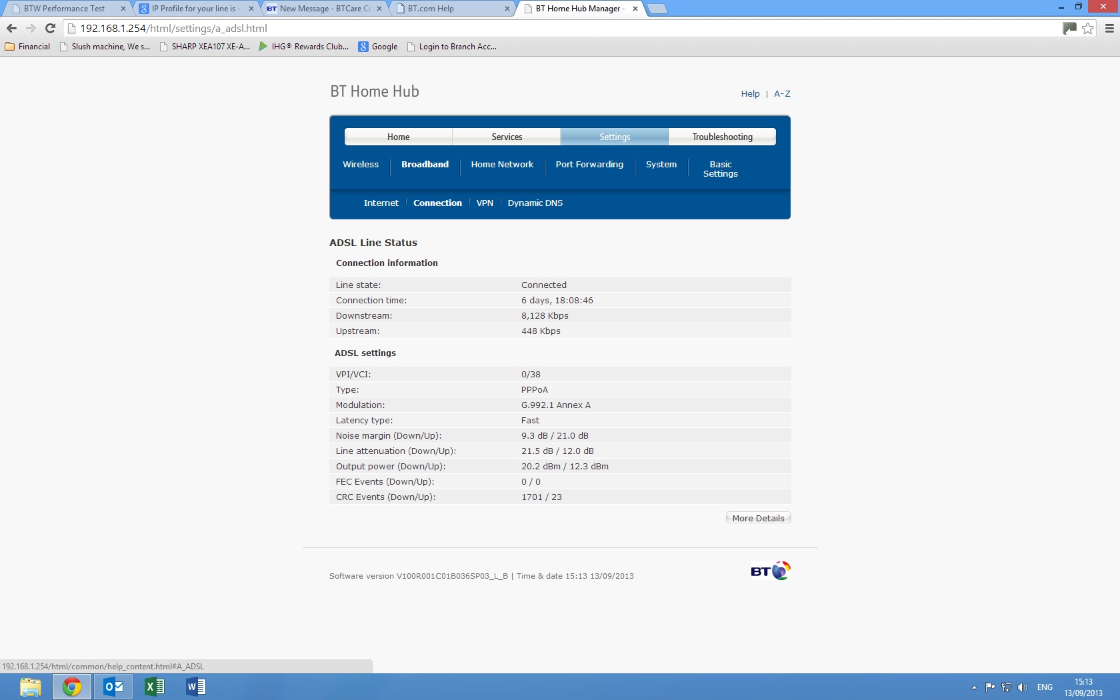Click the browser back arrow

coord(11,28)
